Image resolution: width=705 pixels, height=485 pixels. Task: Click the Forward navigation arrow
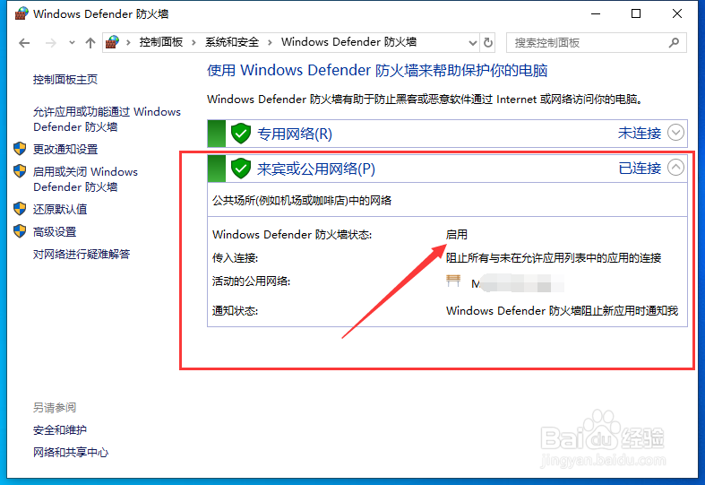[51, 43]
